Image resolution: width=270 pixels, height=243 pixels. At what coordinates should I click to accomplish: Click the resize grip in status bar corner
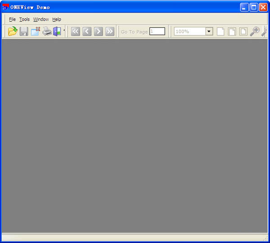(265, 239)
